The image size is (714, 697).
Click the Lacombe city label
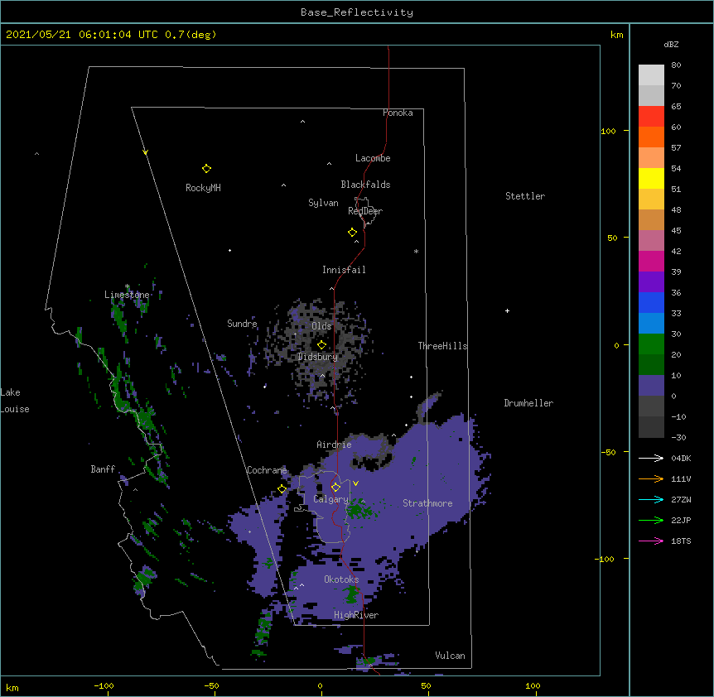(x=373, y=158)
